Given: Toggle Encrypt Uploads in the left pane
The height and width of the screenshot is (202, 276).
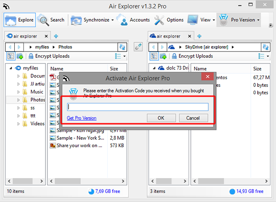Looking at the screenshot, I should tap(49, 56).
